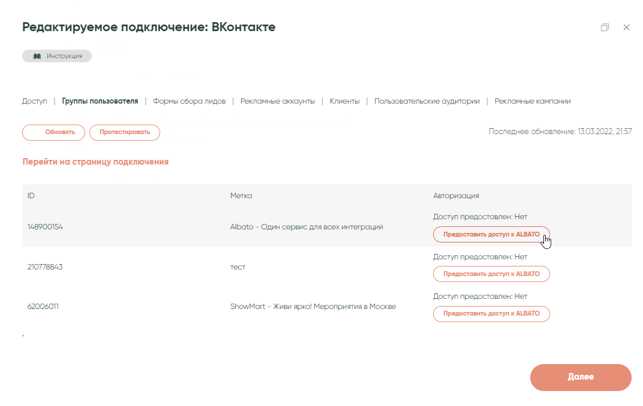Click the restore window icon
The width and height of the screenshot is (643, 406).
pyautogui.click(x=605, y=28)
